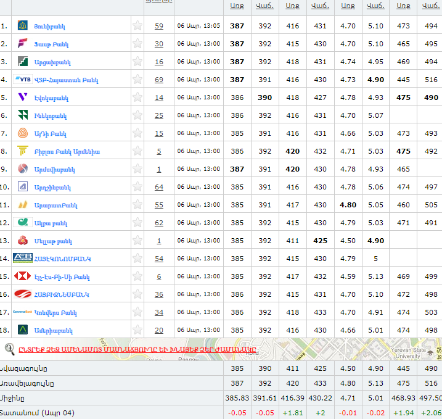Screen dimensions: 442x419
Task: Click the fluctuation value '+1.81'
Action: (x=293, y=413)
